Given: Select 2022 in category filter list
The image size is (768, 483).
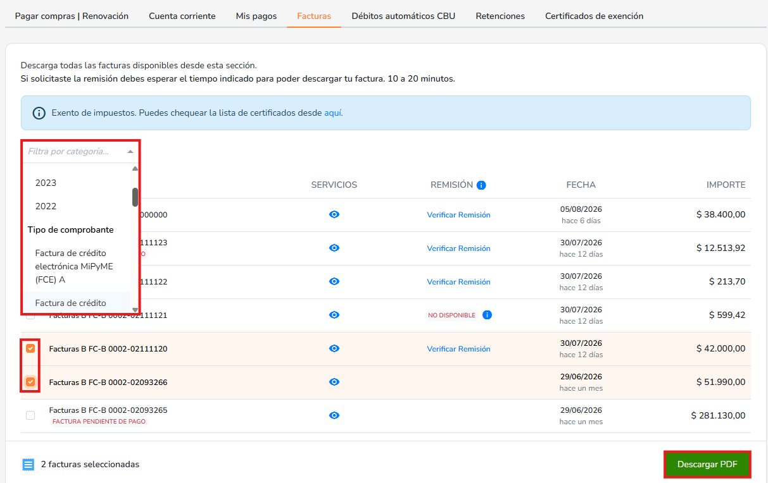Looking at the screenshot, I should pos(46,206).
